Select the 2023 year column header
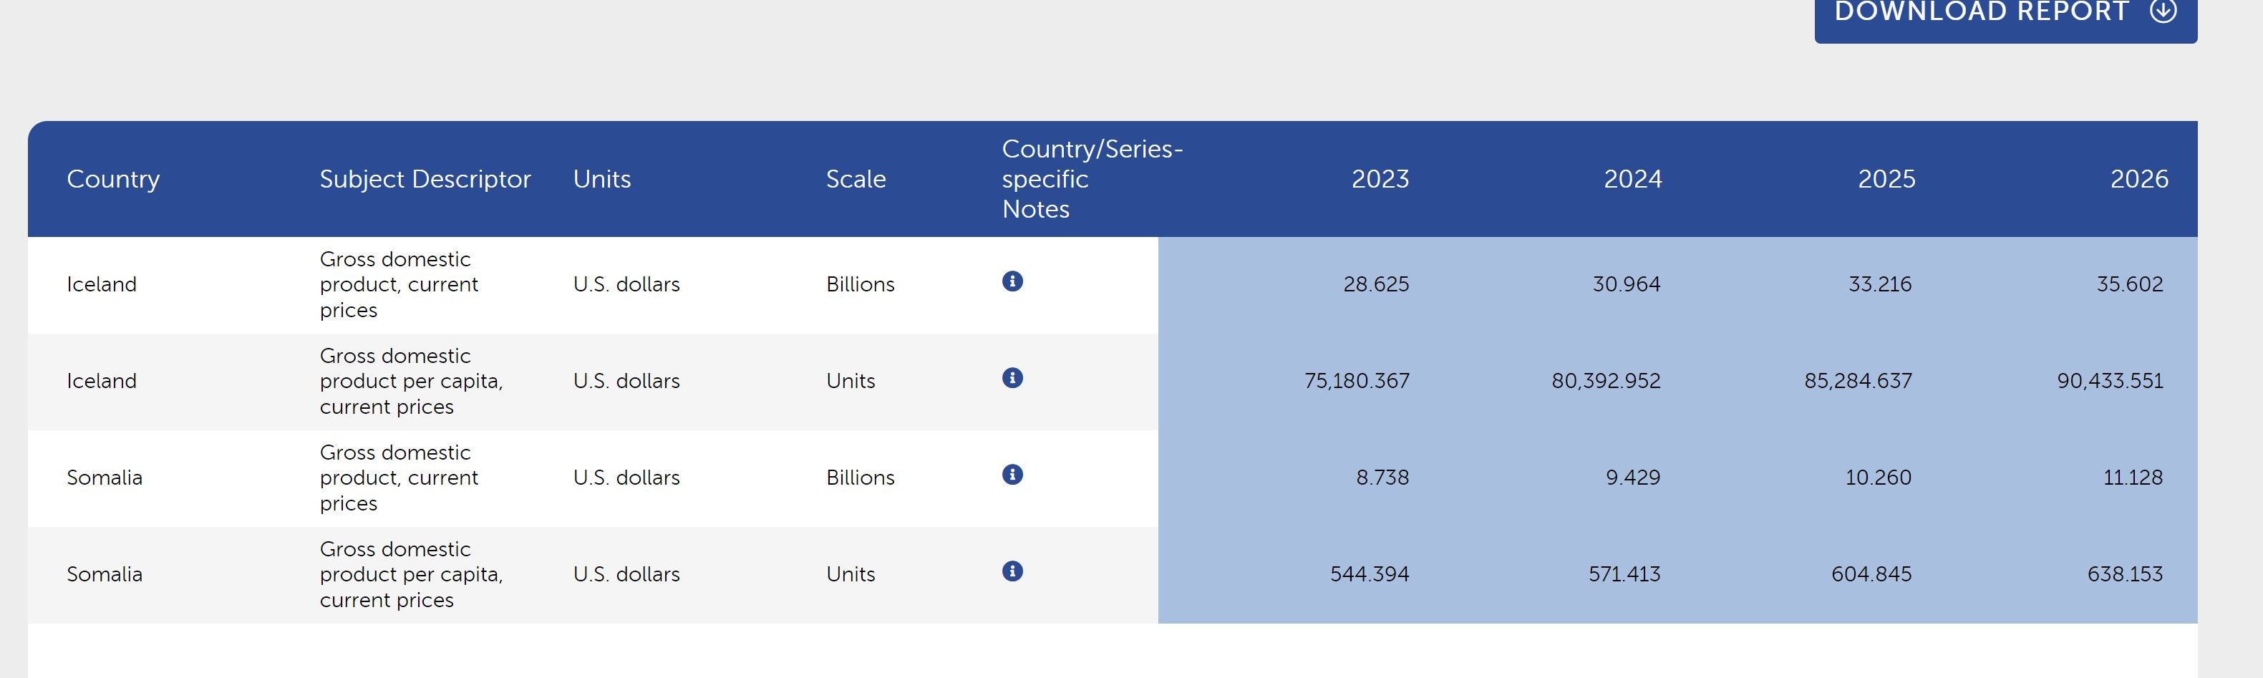Screen dimensions: 2263x678 click(1380, 179)
